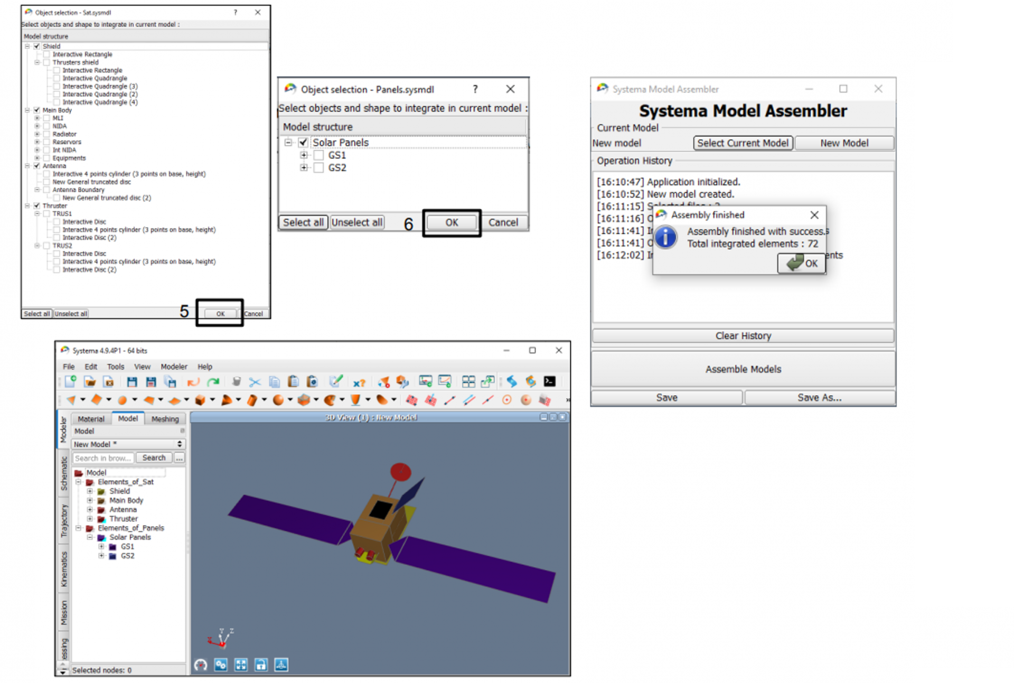Screen dimensions: 1014x683
Task: Click the lock icon under 3D view
Action: [x=261, y=665]
